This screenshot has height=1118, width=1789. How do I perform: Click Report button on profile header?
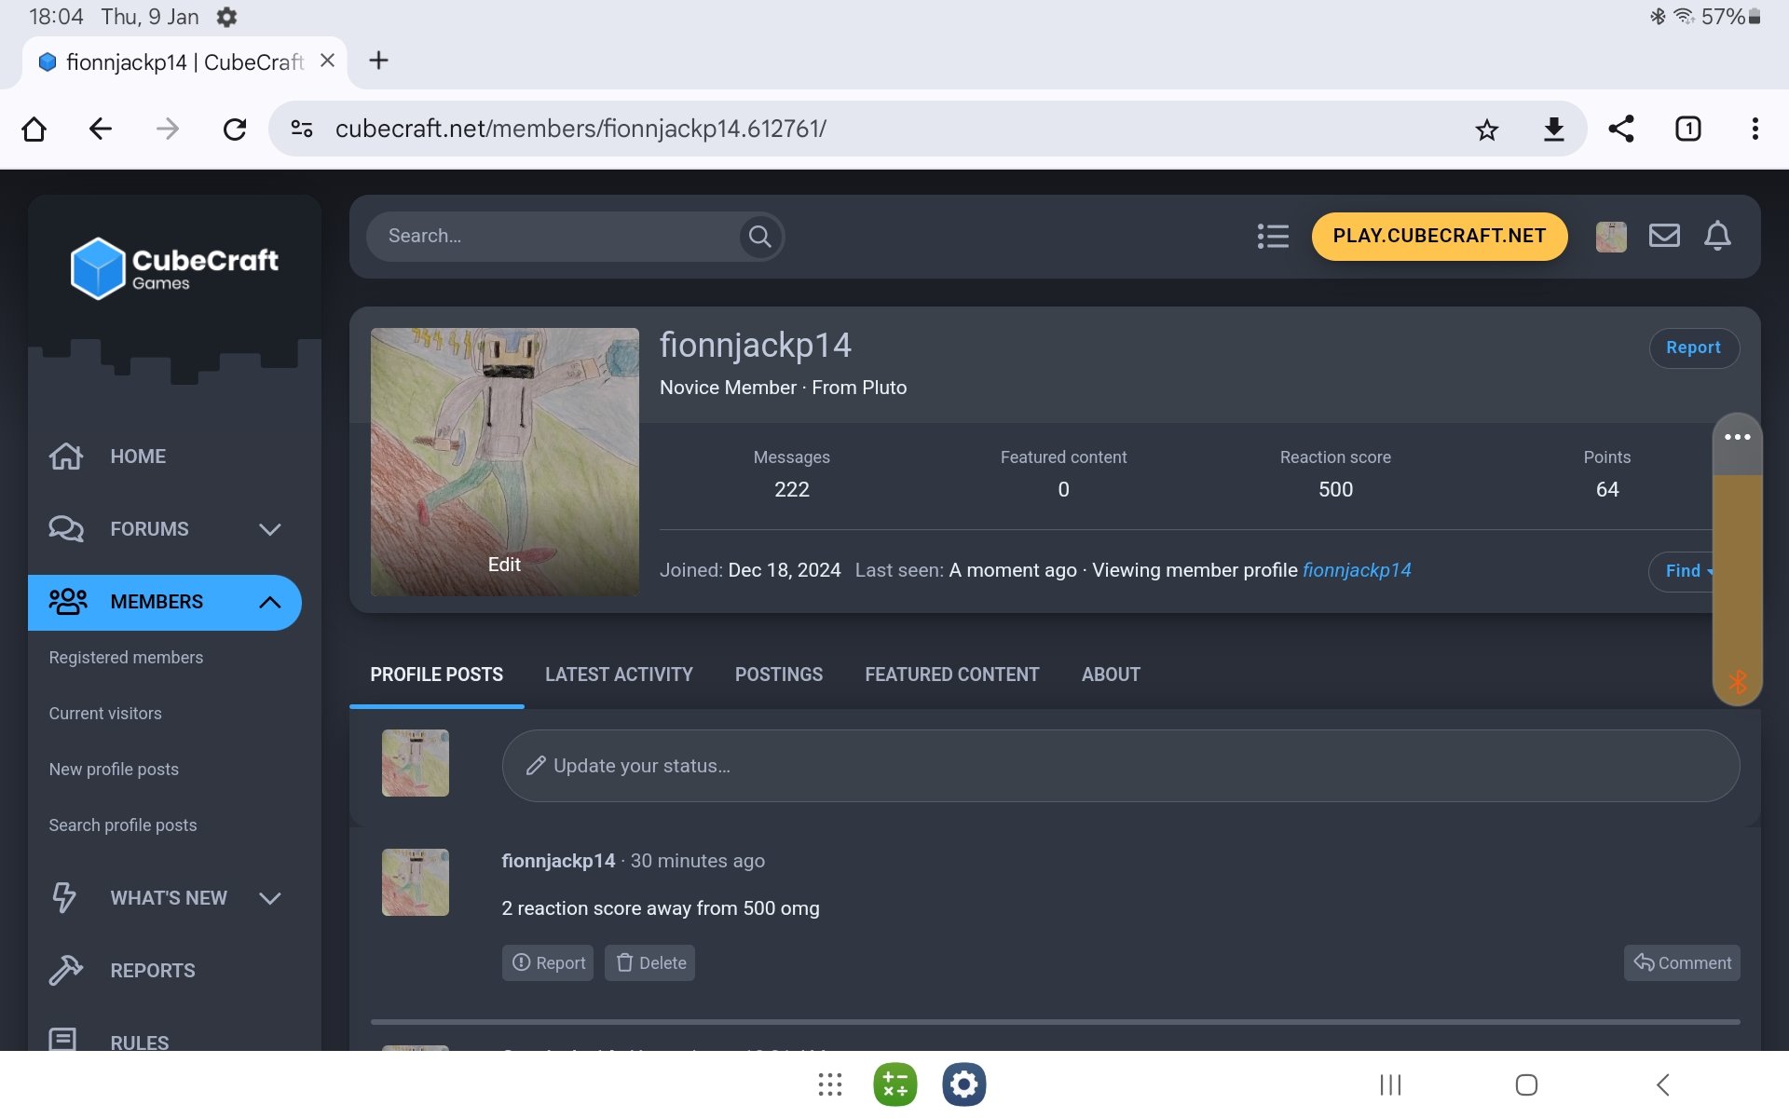tap(1693, 348)
